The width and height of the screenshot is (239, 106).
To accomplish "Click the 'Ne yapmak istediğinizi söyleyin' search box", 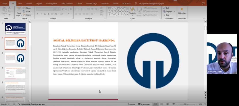I will coord(151,3).
